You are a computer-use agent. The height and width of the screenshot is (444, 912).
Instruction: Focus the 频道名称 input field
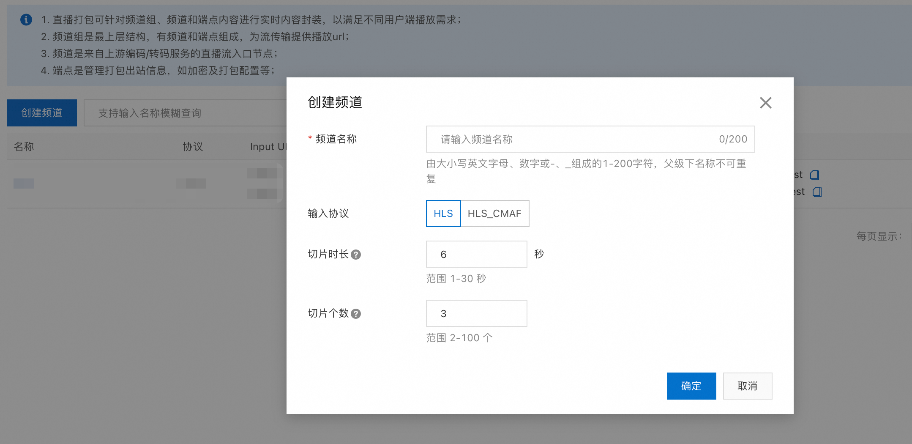pyautogui.click(x=575, y=139)
